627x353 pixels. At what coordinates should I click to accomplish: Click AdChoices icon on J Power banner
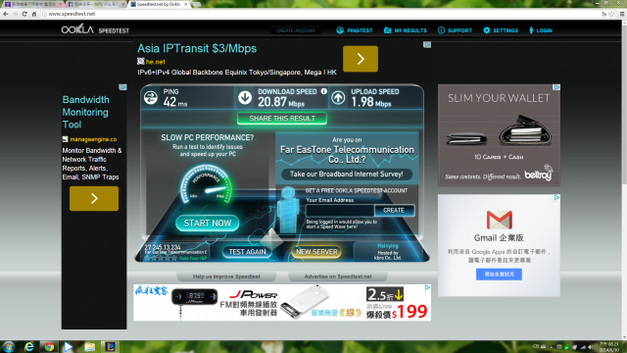click(x=427, y=287)
